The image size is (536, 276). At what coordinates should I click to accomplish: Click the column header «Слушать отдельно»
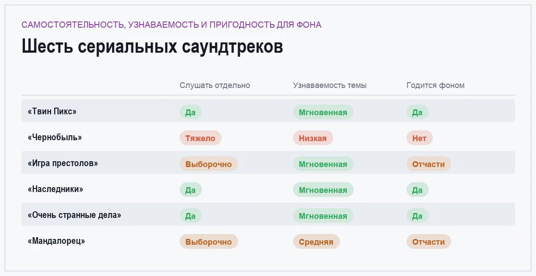(215, 85)
